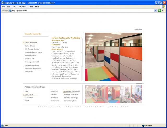Select the Charles Schwab project
The width and height of the screenshot is (167, 128).
pyautogui.click(x=29, y=46)
